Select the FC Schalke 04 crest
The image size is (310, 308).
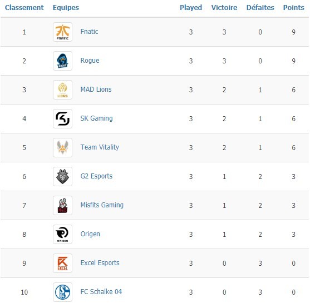click(x=62, y=292)
